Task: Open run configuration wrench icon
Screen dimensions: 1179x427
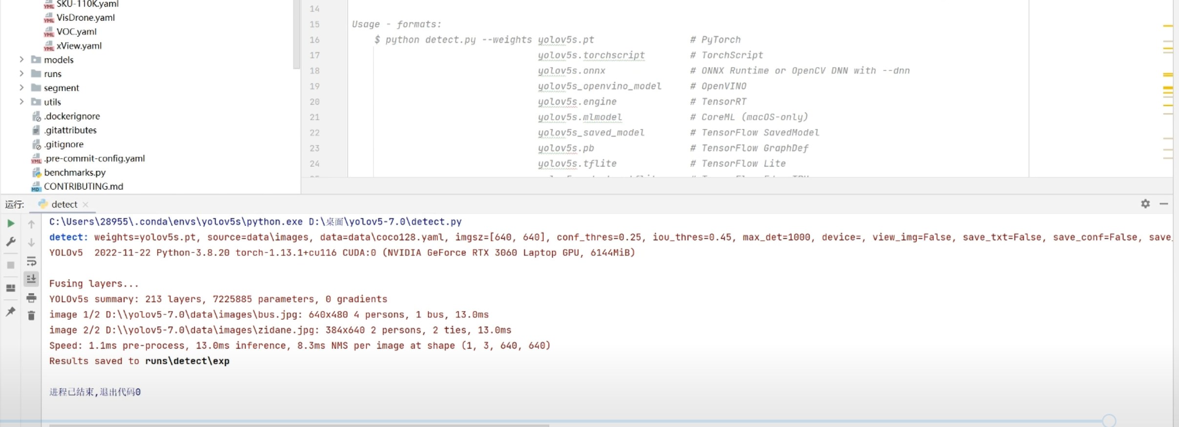Action: 11,242
